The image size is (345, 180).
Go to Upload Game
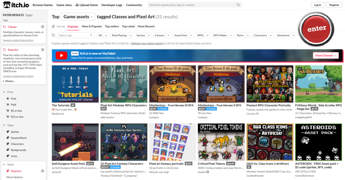[87, 5]
